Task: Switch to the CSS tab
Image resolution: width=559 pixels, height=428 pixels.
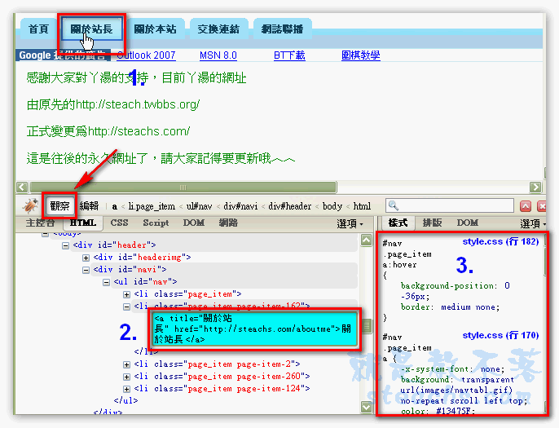Action: (x=119, y=223)
